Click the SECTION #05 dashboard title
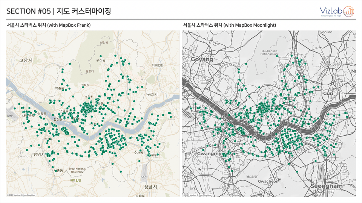 (x=59, y=11)
